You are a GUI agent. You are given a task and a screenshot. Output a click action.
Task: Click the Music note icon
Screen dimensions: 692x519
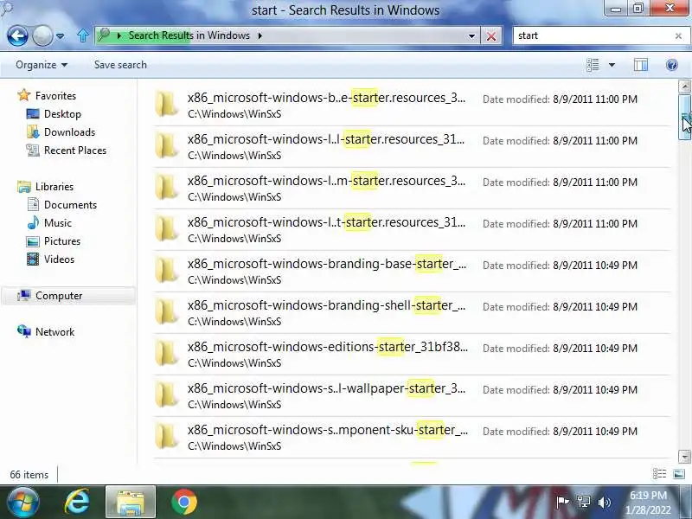[33, 222]
